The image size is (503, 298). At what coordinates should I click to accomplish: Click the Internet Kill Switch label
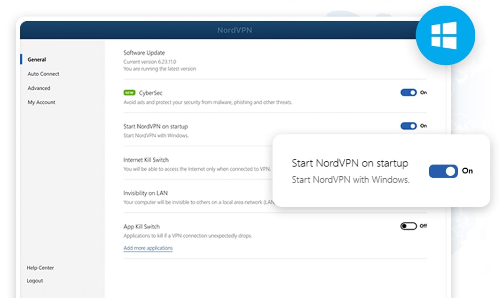pos(146,160)
